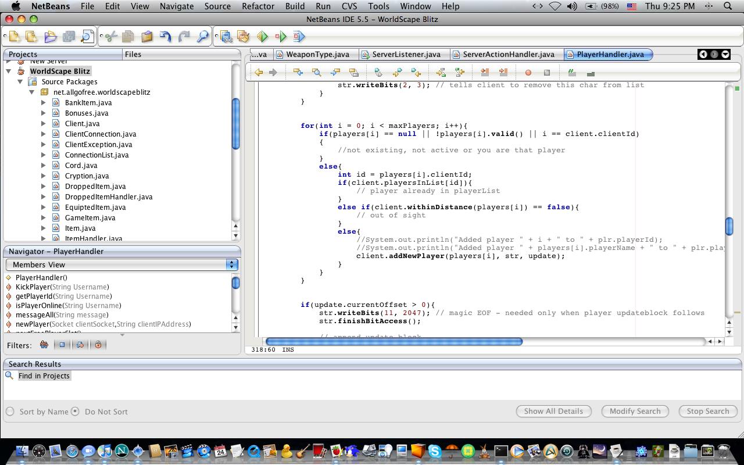Viewport: 744px width, 465px height.
Task: Click the Shift Line Left editor icon
Action: tap(485, 73)
